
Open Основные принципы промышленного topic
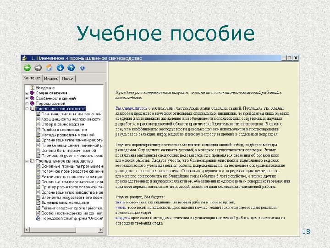[x=72, y=166]
